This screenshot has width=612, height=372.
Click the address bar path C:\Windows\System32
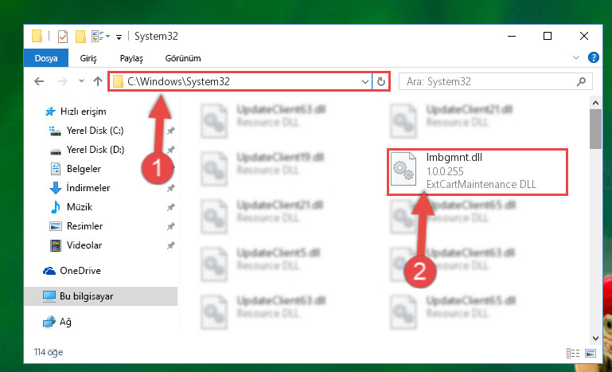[178, 81]
